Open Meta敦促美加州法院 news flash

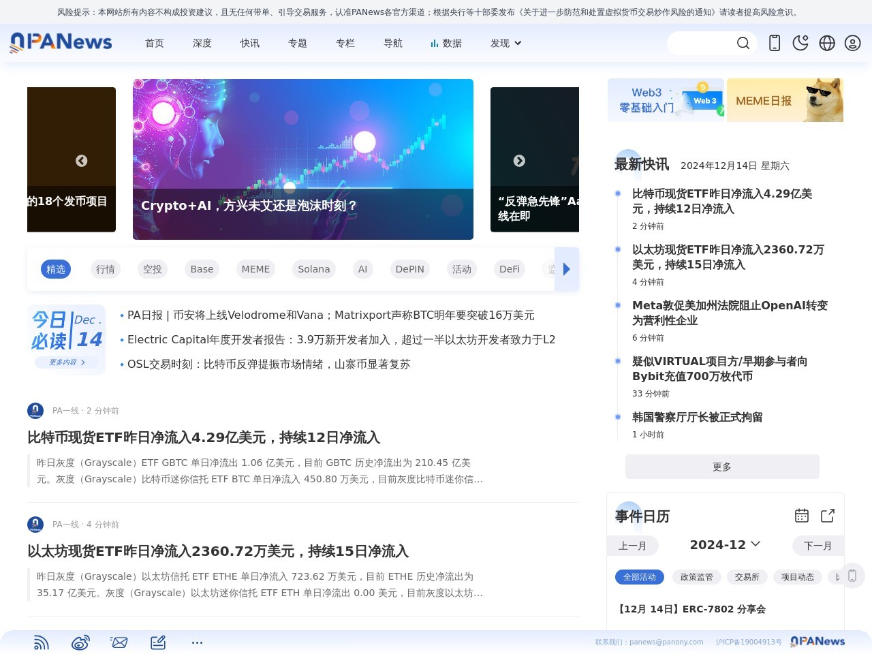[x=730, y=313]
